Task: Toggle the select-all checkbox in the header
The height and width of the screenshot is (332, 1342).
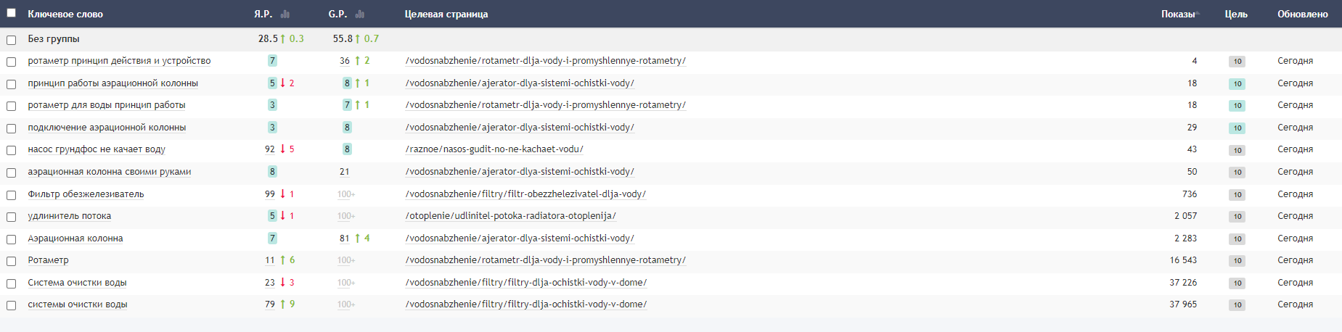Action: 12,13
